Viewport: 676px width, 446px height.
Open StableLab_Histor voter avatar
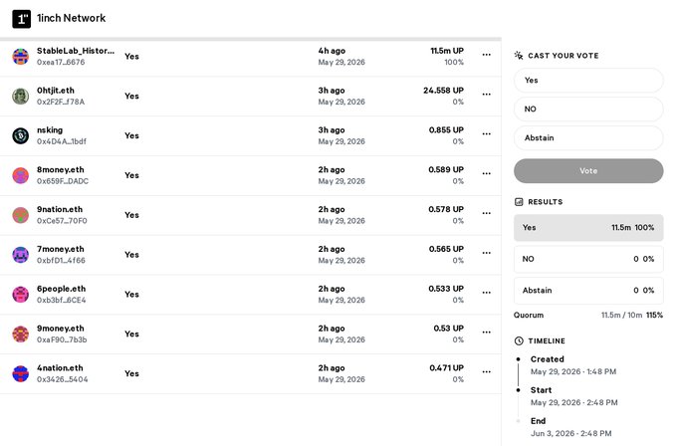pos(20,57)
